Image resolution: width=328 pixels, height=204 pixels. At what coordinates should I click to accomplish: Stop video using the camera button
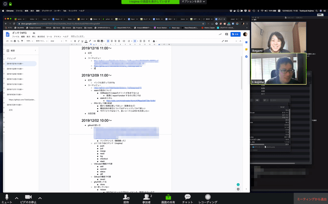28,198
